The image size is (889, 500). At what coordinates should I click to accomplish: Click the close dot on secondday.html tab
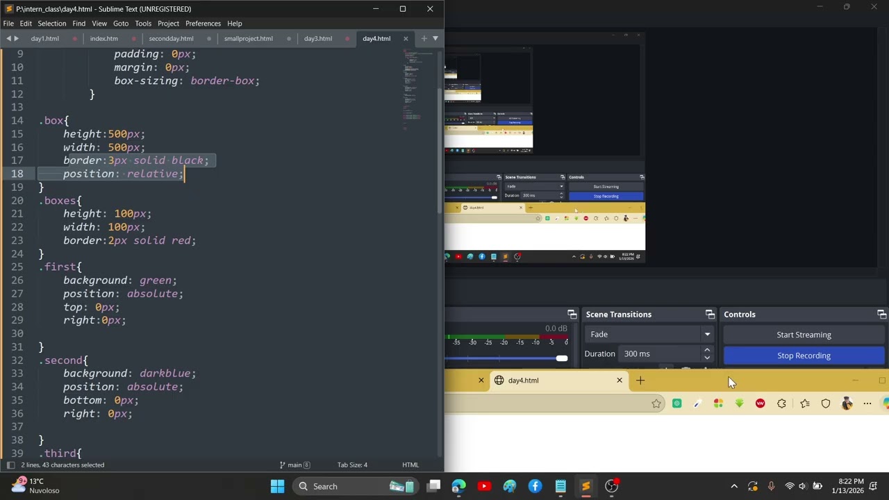tap(209, 38)
